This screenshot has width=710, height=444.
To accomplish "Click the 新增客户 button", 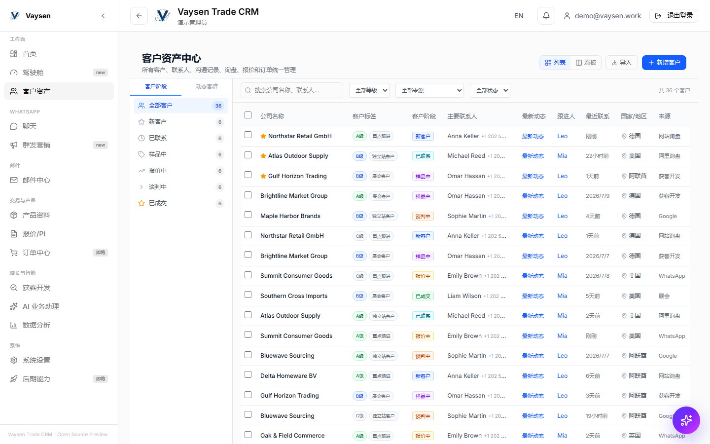I will coord(664,63).
